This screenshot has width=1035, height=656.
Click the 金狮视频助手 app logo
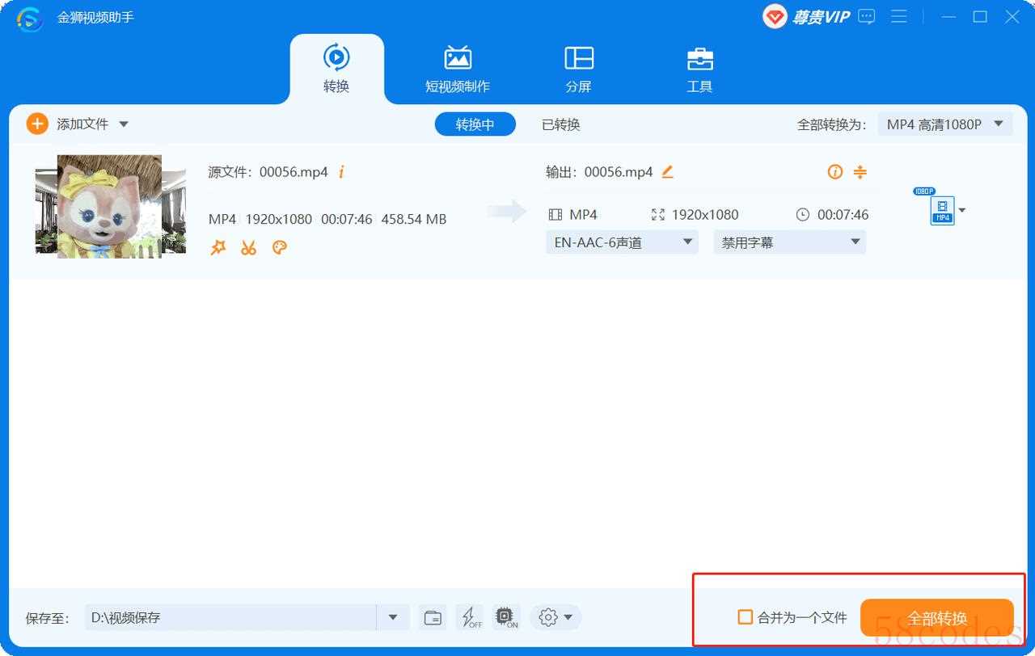(x=30, y=18)
